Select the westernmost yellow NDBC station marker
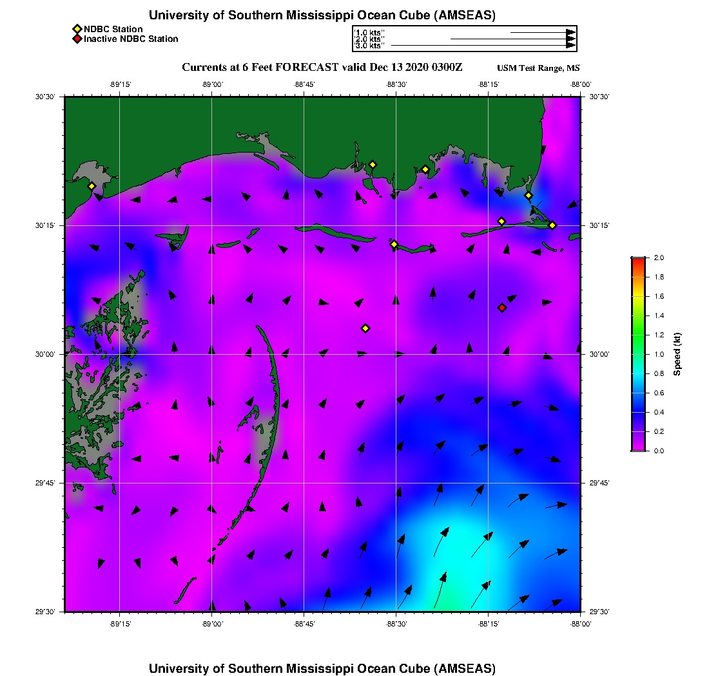The image size is (709, 676). coord(92,186)
